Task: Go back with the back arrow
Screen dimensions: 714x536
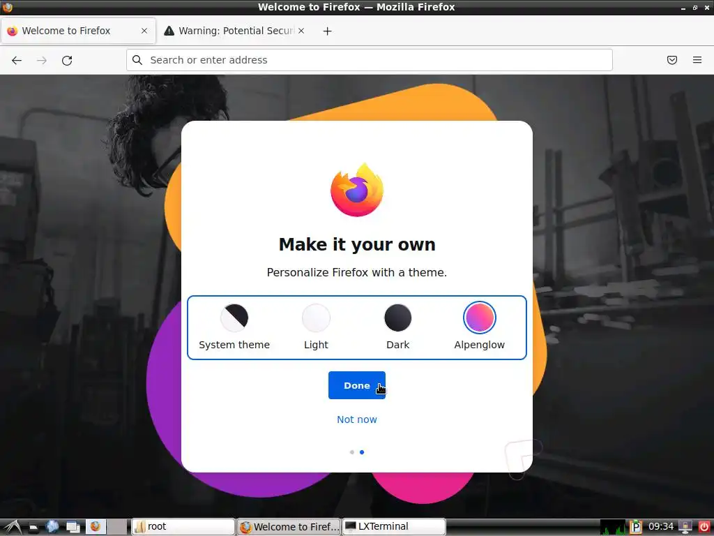Action: click(x=17, y=60)
